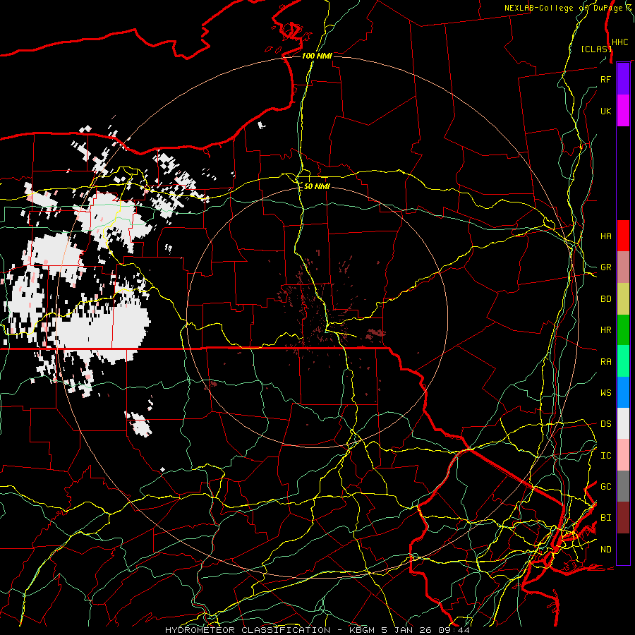Click the 'RF' legend label
Image resolution: width=635 pixels, height=635 pixels.
point(605,79)
